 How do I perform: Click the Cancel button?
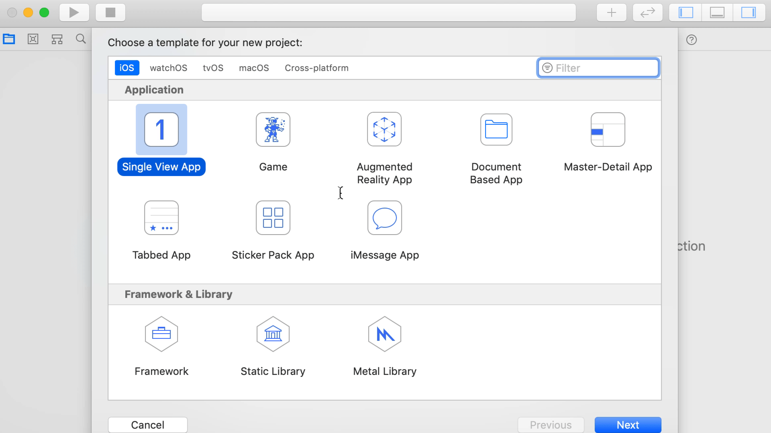click(x=148, y=425)
